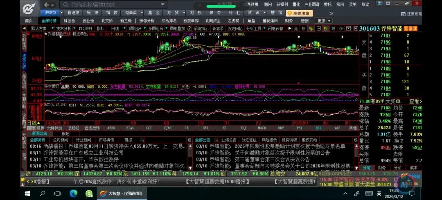Select the MACD indicator tab
This screenshot has height=200, width=442.
(x=262, y=128)
